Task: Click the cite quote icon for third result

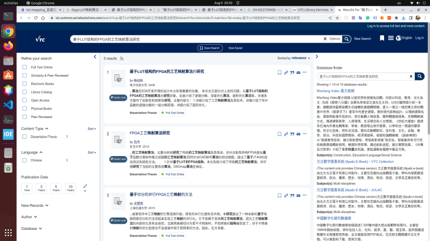Action: click(292, 196)
